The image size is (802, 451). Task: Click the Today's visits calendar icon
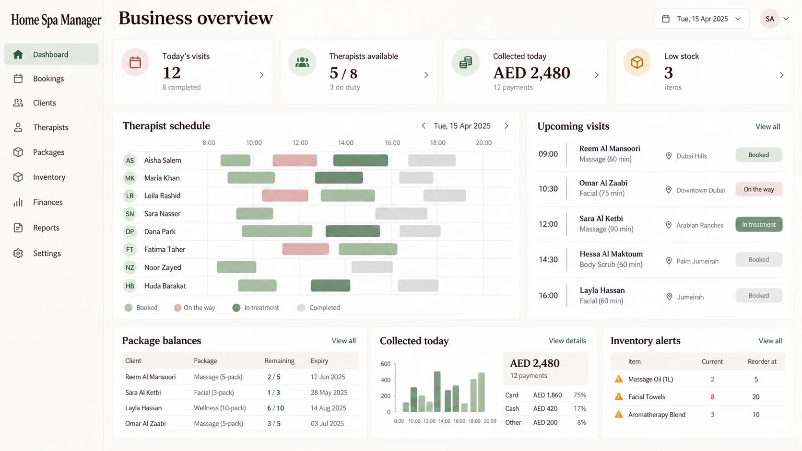[x=135, y=62]
